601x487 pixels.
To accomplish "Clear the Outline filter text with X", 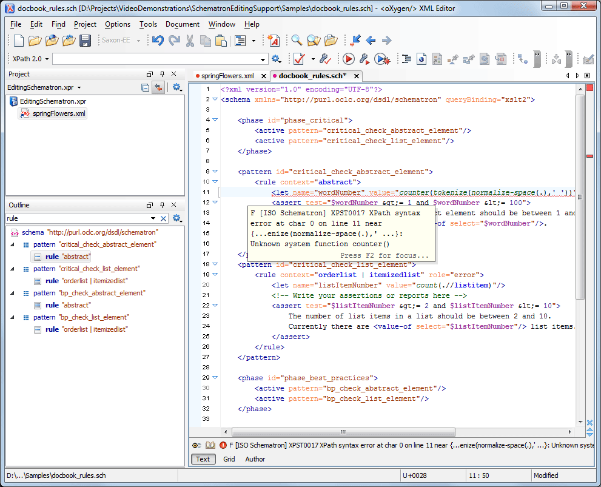I will pyautogui.click(x=163, y=218).
